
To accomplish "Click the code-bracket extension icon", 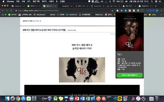I will 134,10.
